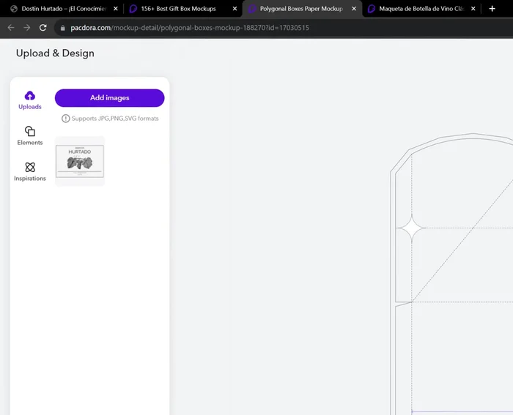Open the Elements panel
Image resolution: width=513 pixels, height=415 pixels.
[x=30, y=135]
